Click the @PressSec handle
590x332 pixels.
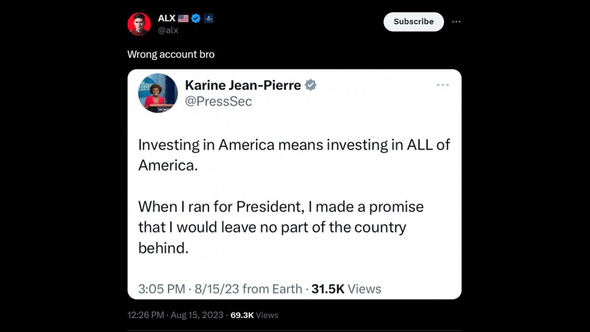[218, 101]
